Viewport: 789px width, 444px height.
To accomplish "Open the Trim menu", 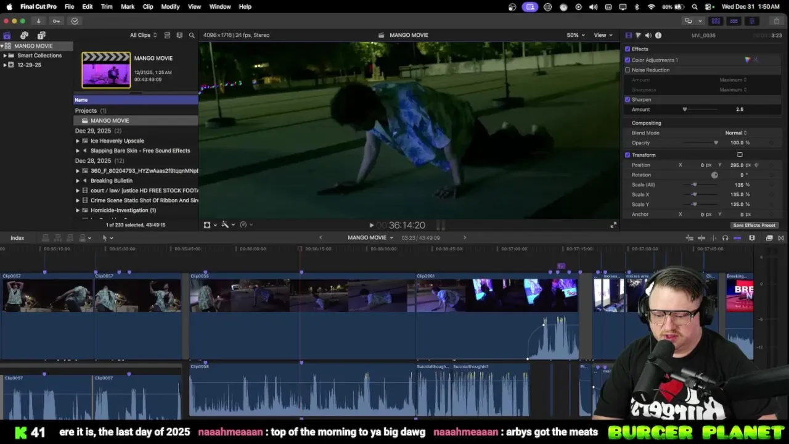I will [x=107, y=7].
